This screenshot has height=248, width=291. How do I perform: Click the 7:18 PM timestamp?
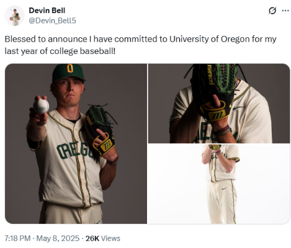[17, 238]
